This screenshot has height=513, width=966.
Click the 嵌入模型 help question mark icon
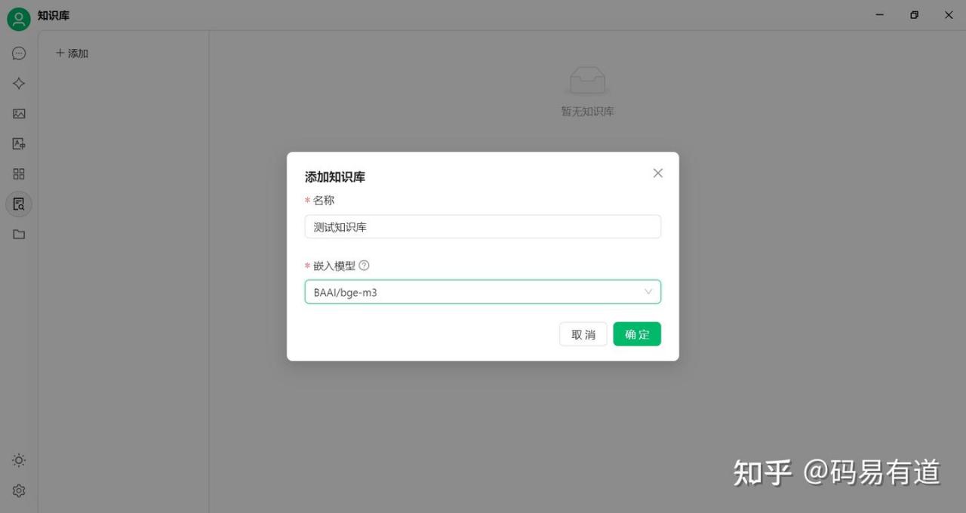(x=365, y=266)
